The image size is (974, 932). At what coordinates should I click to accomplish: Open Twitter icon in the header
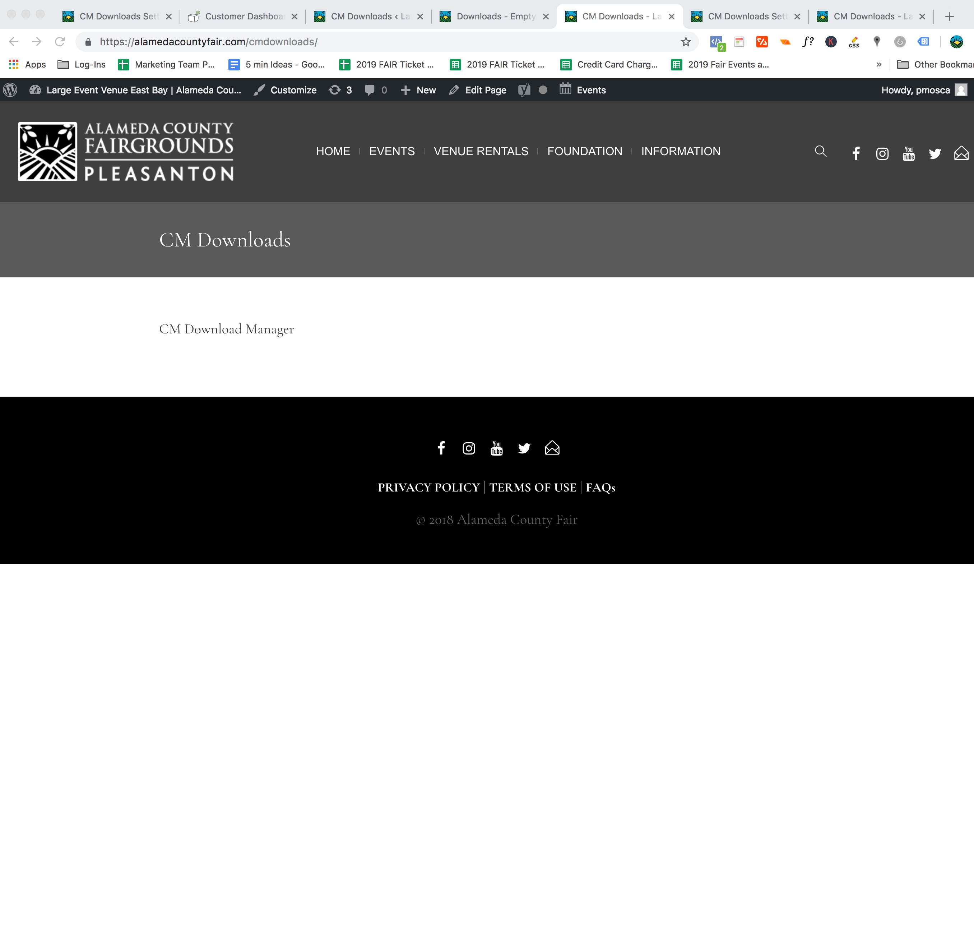coord(935,153)
